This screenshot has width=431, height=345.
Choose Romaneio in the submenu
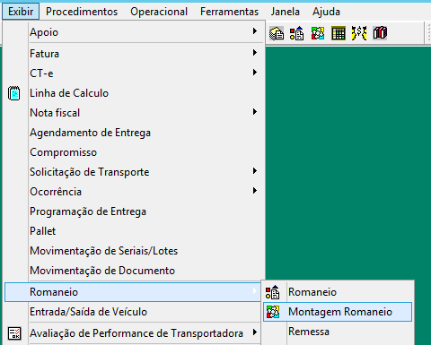tap(338, 292)
